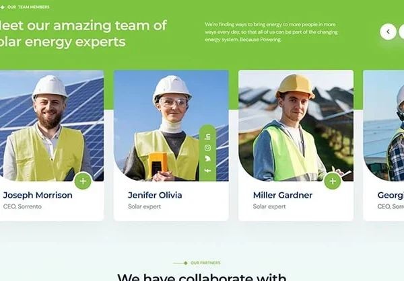The image size is (404, 281).
Task: Click the Our Team Members section label
Action: point(28,7)
